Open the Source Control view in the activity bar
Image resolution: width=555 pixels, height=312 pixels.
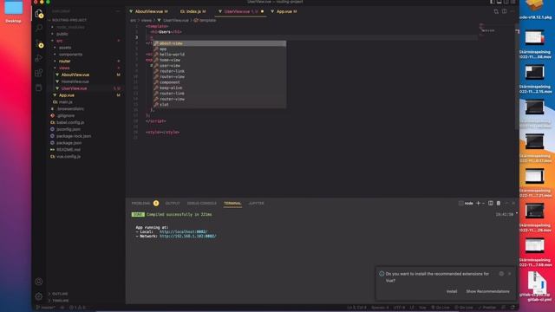(39, 43)
